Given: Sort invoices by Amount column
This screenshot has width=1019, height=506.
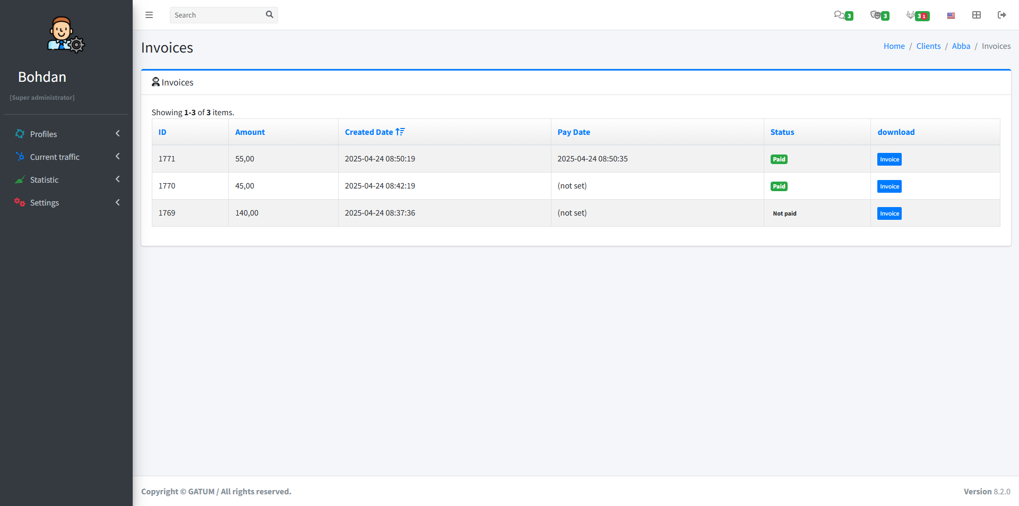Looking at the screenshot, I should [x=250, y=132].
